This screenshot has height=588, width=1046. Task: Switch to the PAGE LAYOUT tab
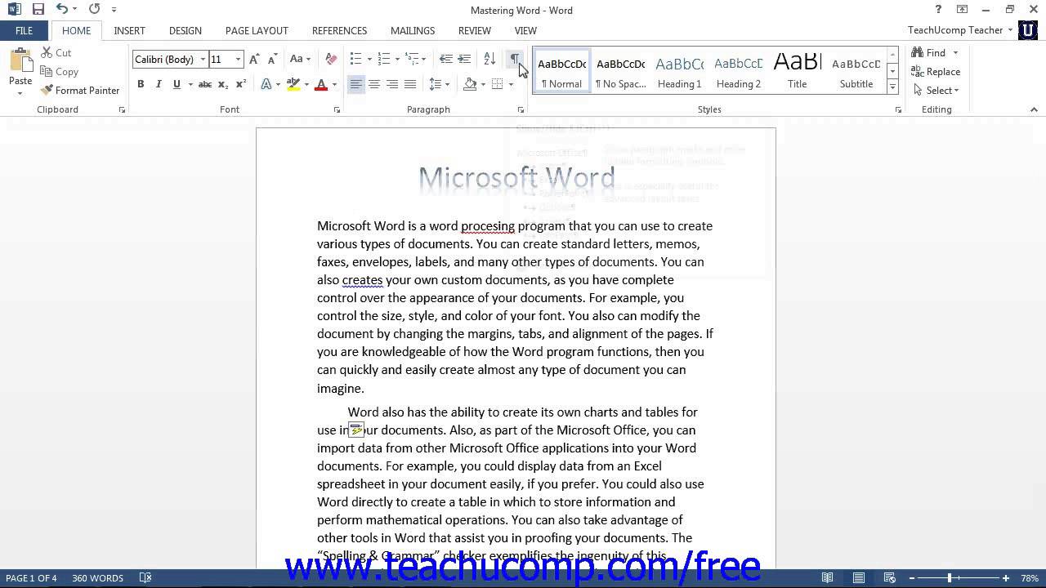257,30
